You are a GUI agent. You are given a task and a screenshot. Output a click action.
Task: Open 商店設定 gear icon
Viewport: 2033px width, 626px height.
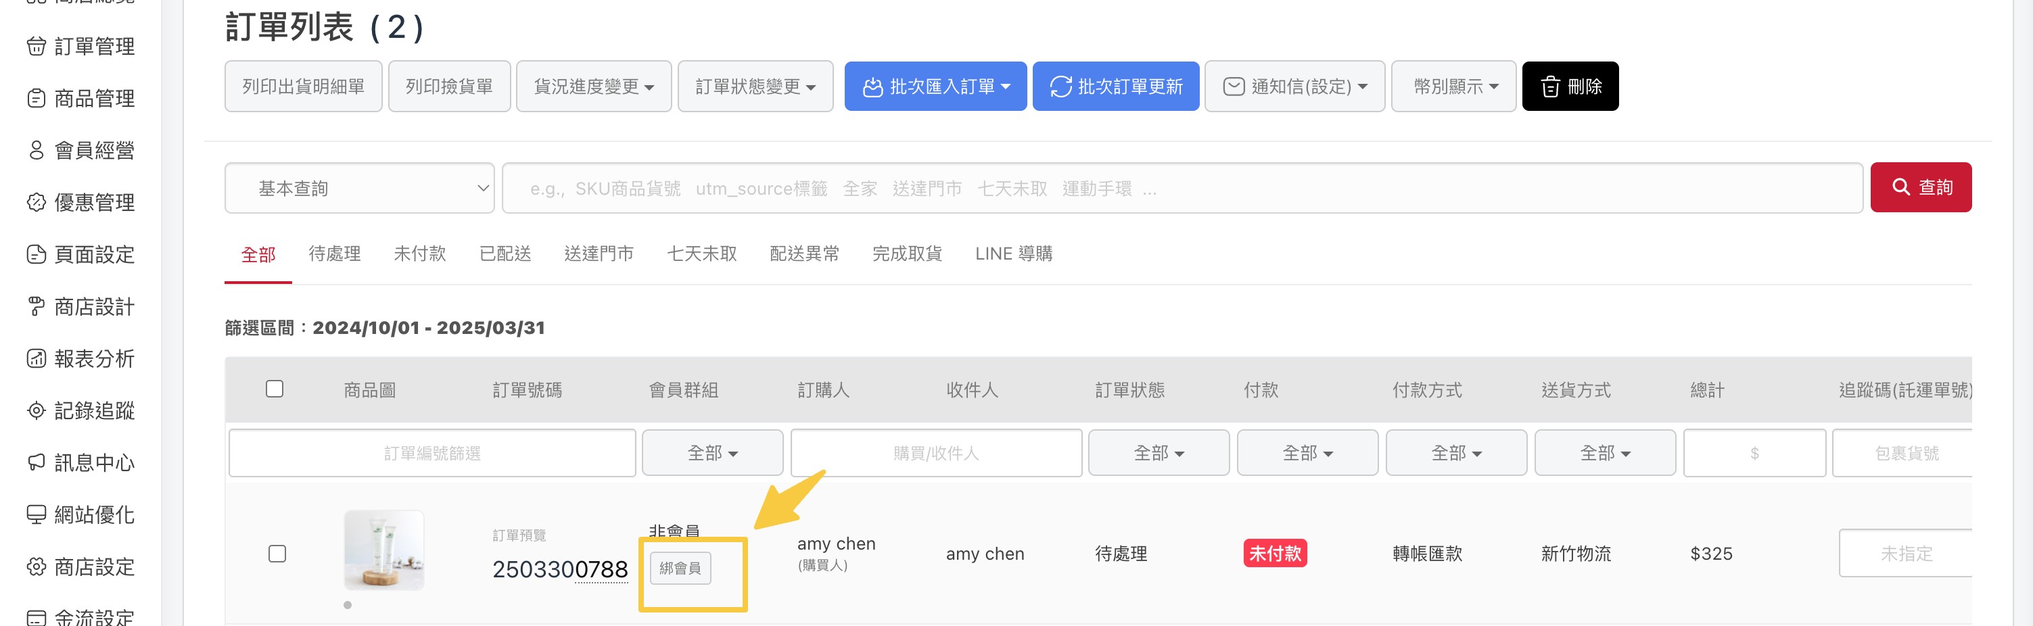pyautogui.click(x=37, y=567)
